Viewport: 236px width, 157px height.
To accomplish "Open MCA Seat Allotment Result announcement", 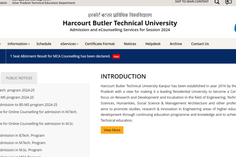I will (60, 56).
